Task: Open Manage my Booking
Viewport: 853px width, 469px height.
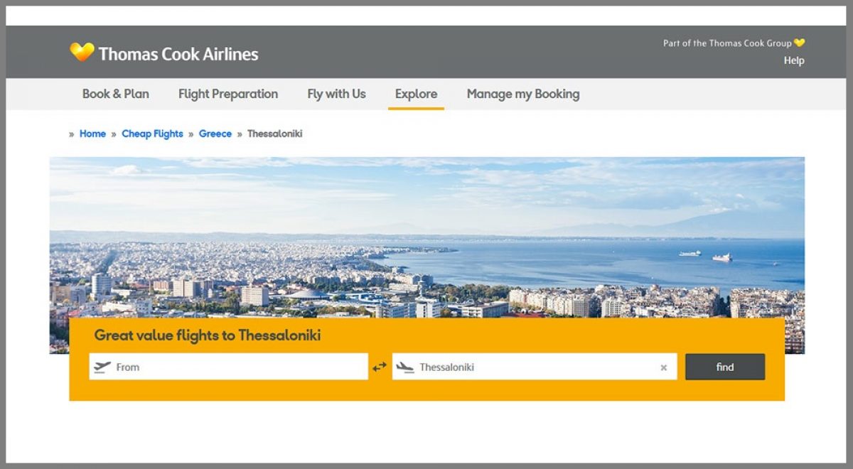Action: (523, 94)
